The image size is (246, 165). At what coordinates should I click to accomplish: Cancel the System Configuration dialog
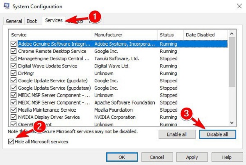156,157
